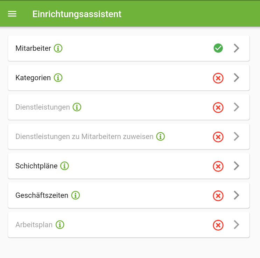Image resolution: width=260 pixels, height=258 pixels.
Task: Show info for Geschäftszeiten
Action: [x=76, y=195]
